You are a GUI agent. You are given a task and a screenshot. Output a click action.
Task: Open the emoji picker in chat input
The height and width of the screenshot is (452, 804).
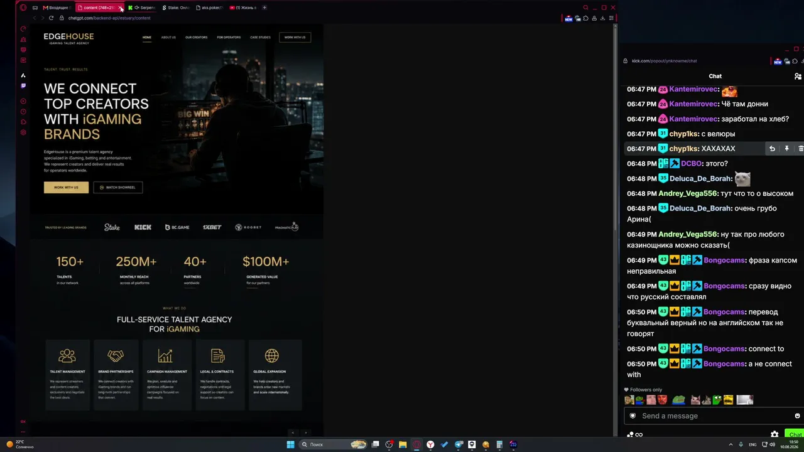click(x=797, y=416)
